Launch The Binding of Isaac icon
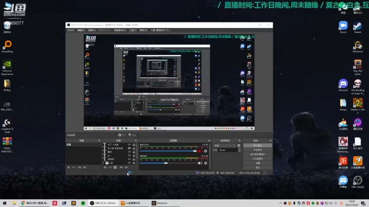Screen dimensions: 369x207 [x=358, y=87]
